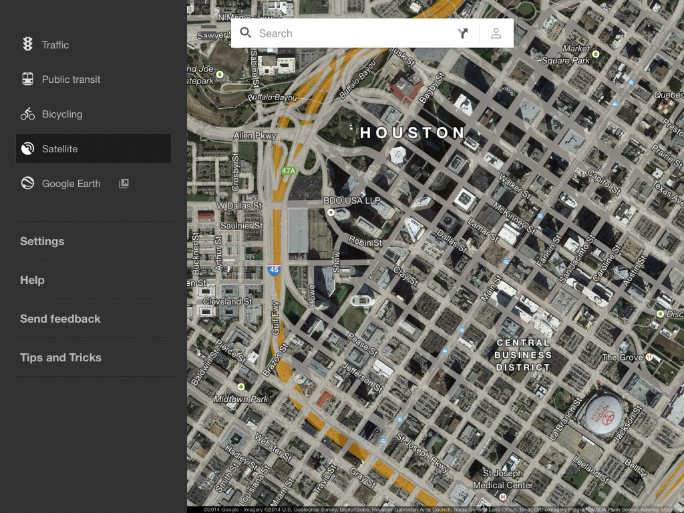The width and height of the screenshot is (684, 513).
Task: Click the Google Earth globe icon
Action: coord(27,184)
